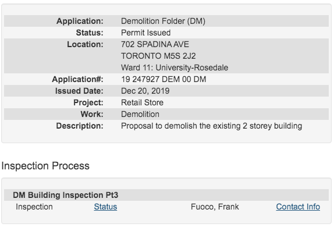Click the application number 19 247927 DEM 00 DM
Image resolution: width=334 pixels, height=227 pixels.
click(164, 79)
